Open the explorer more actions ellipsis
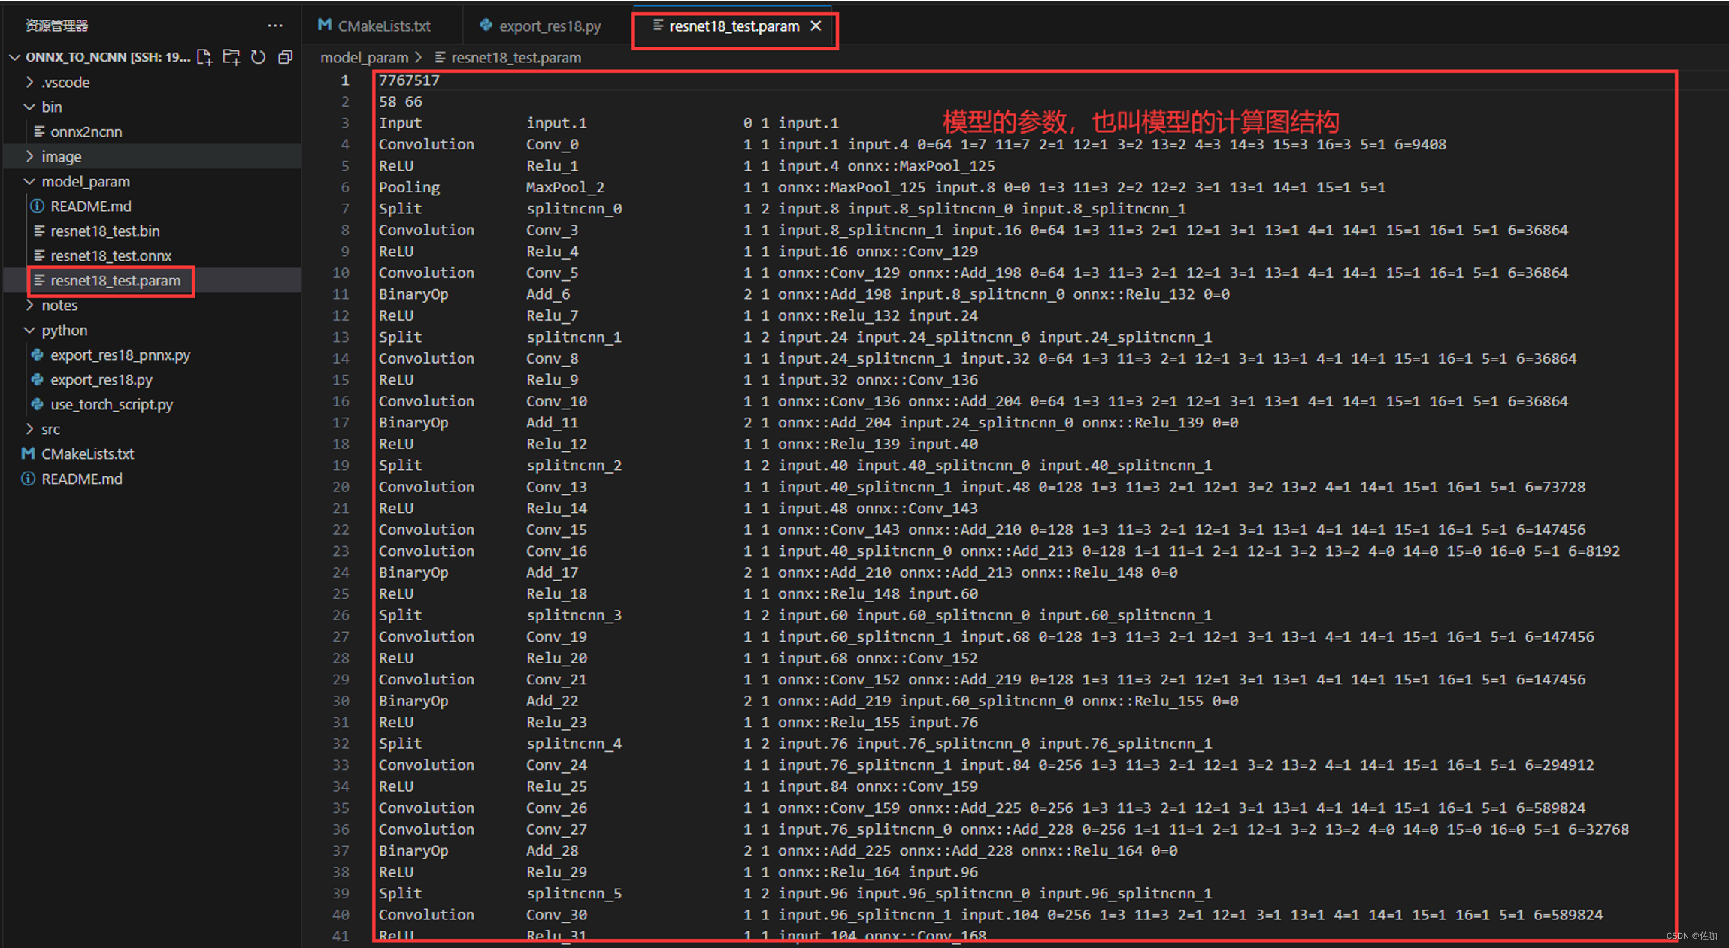Screen dimensions: 1729x948 275,26
